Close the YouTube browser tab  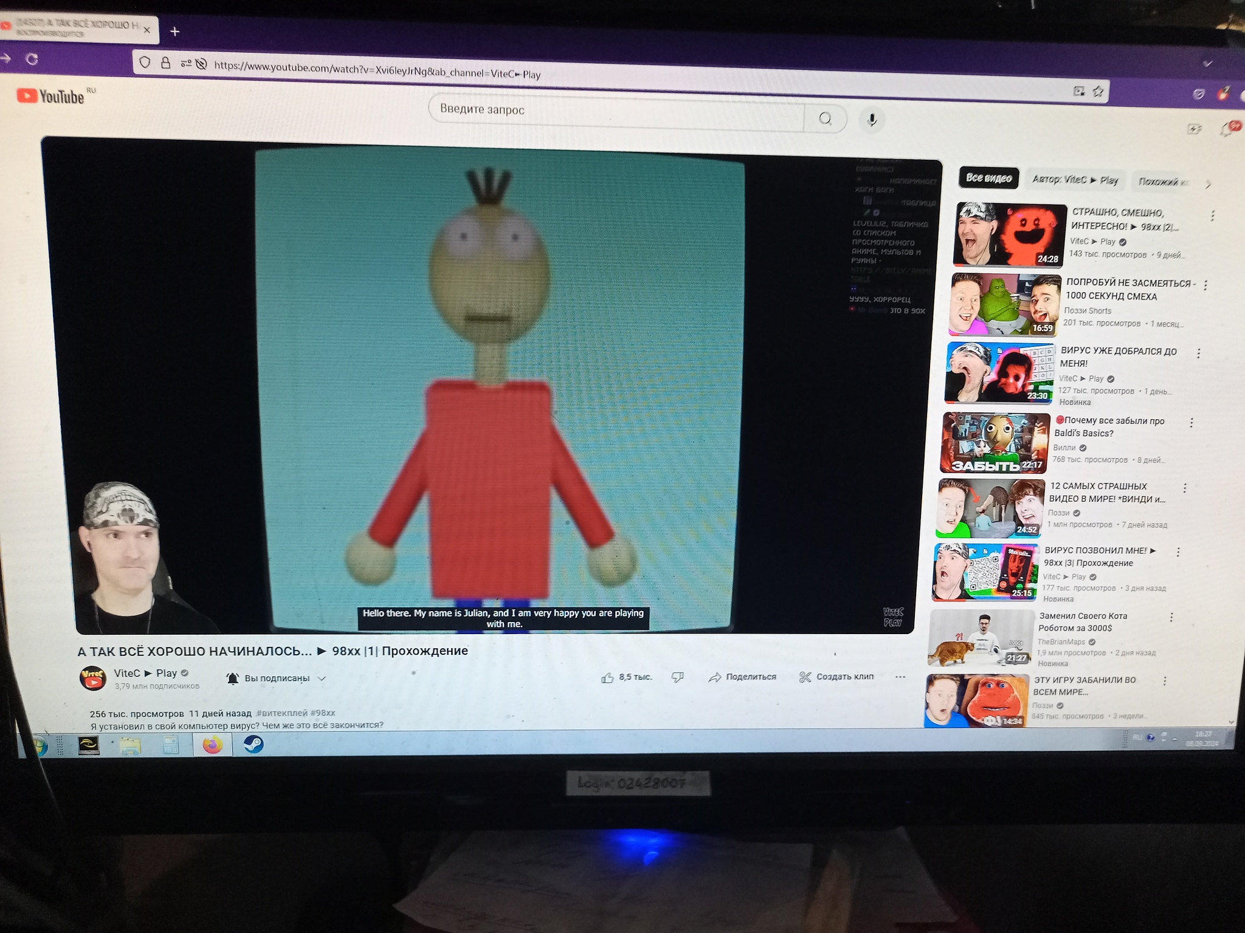147,30
